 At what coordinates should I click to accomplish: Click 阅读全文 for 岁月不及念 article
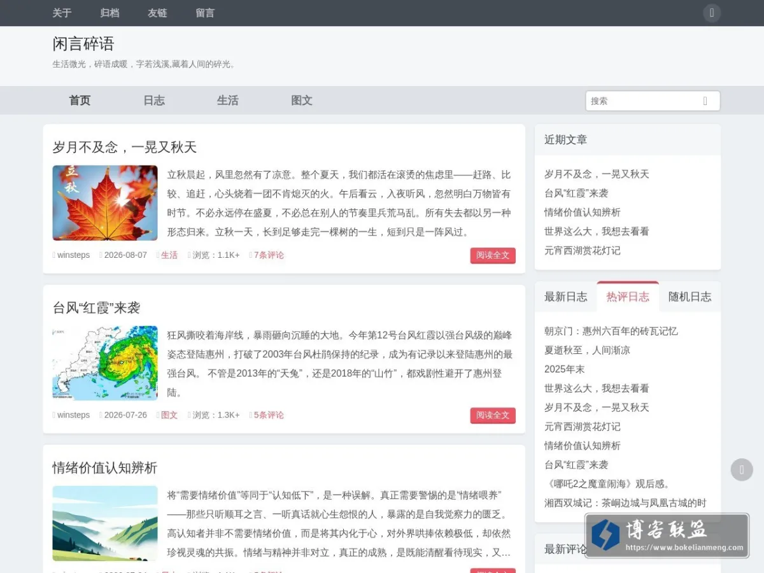[493, 255]
